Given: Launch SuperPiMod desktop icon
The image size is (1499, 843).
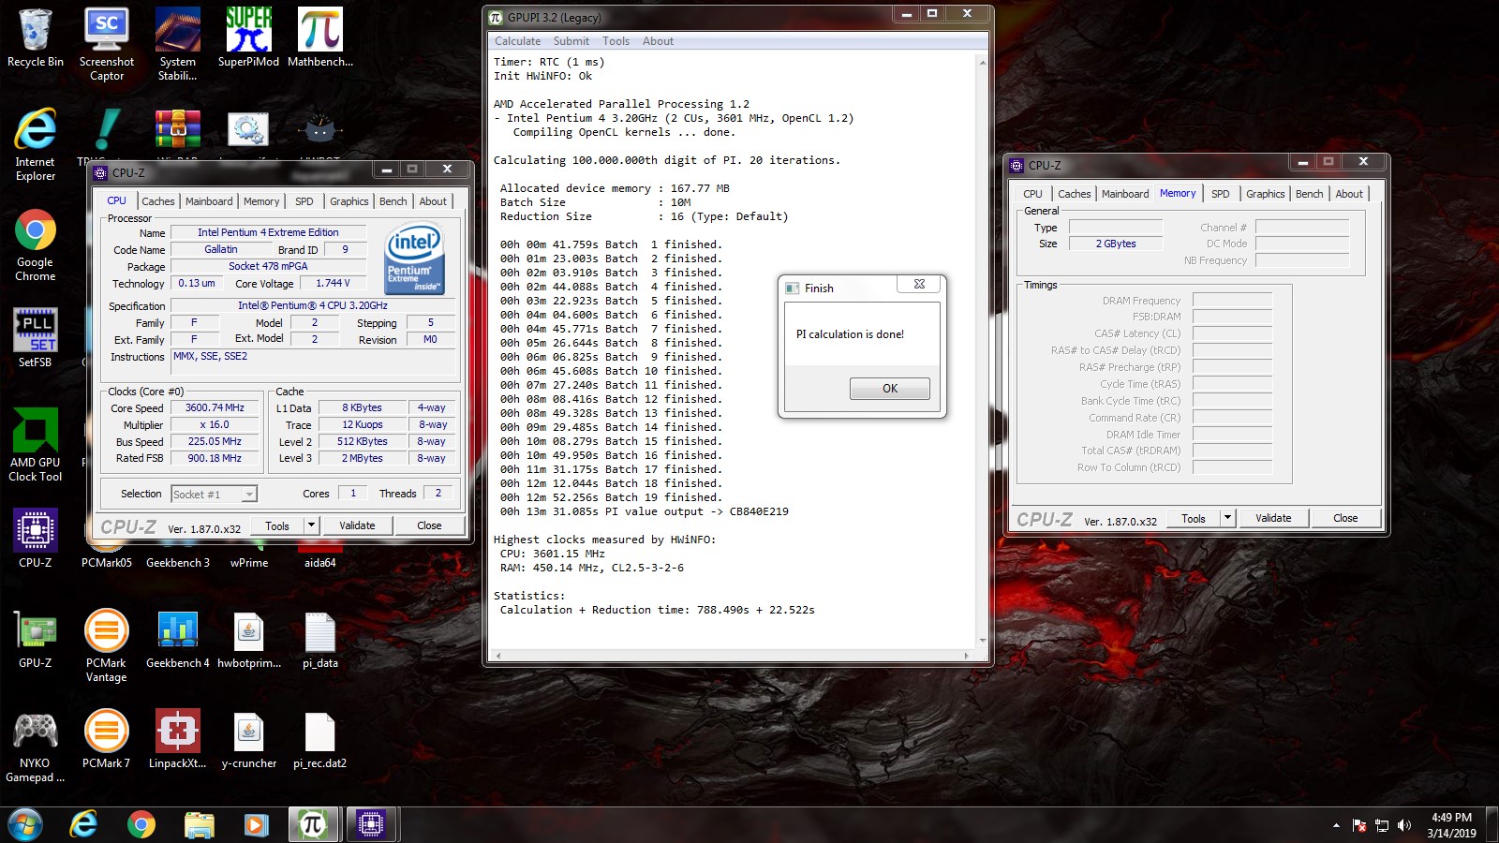Looking at the screenshot, I should pyautogui.click(x=248, y=38).
